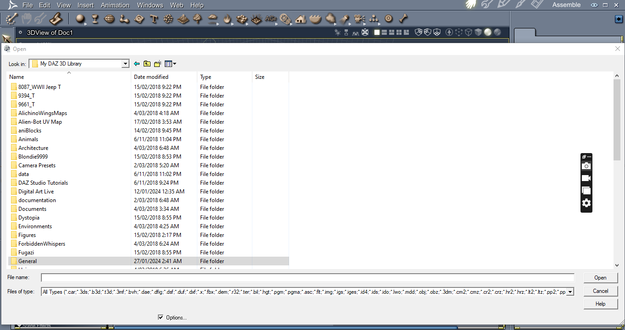This screenshot has height=330, width=625.
Task: Toggle the eye icon beside Assemble
Action: point(594,5)
